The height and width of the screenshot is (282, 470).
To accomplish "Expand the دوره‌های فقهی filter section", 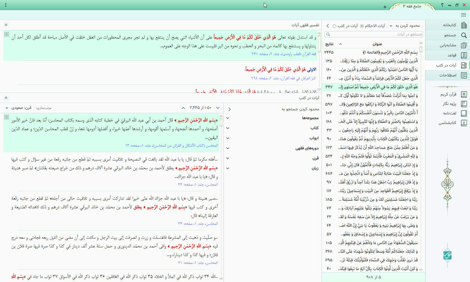I will click(x=228, y=148).
